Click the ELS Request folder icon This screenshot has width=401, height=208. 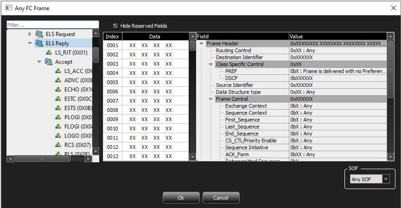pos(39,34)
